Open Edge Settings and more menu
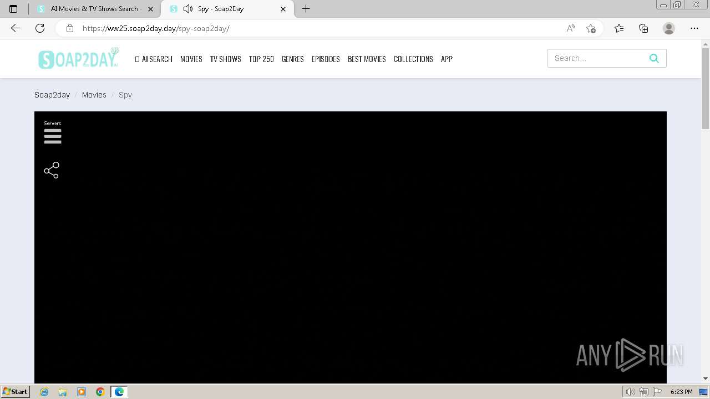Screen dimensions: 710x399 point(694,28)
